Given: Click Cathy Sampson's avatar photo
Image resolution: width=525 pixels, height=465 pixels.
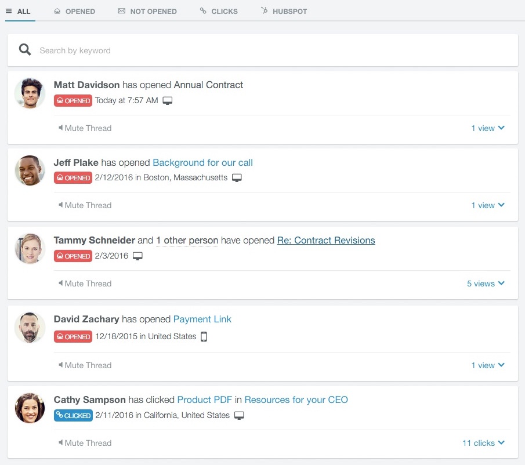Looking at the screenshot, I should pos(30,408).
